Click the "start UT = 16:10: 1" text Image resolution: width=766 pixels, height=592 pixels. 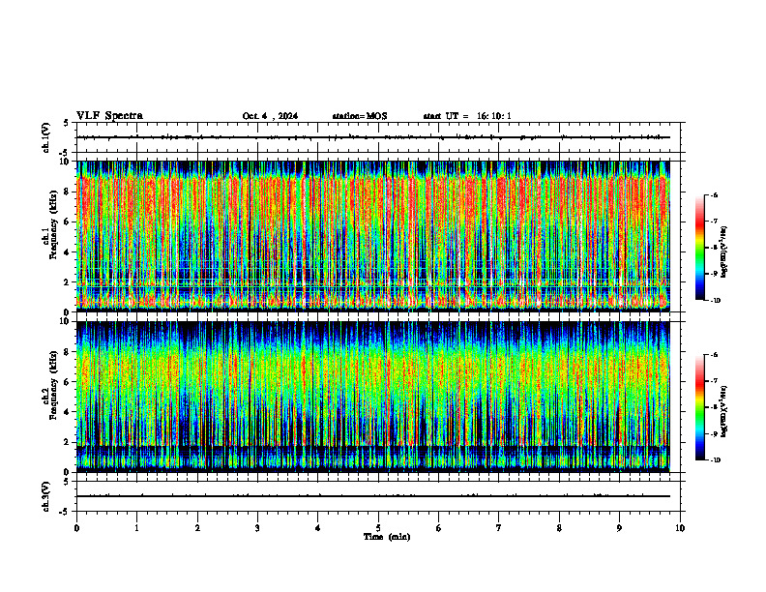pyautogui.click(x=467, y=116)
